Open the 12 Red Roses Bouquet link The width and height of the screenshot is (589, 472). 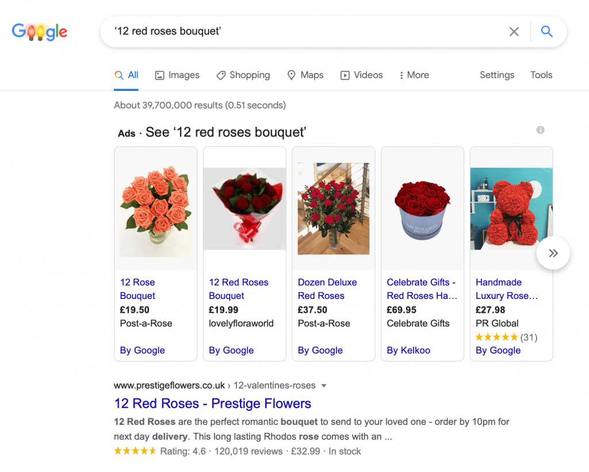[239, 289]
